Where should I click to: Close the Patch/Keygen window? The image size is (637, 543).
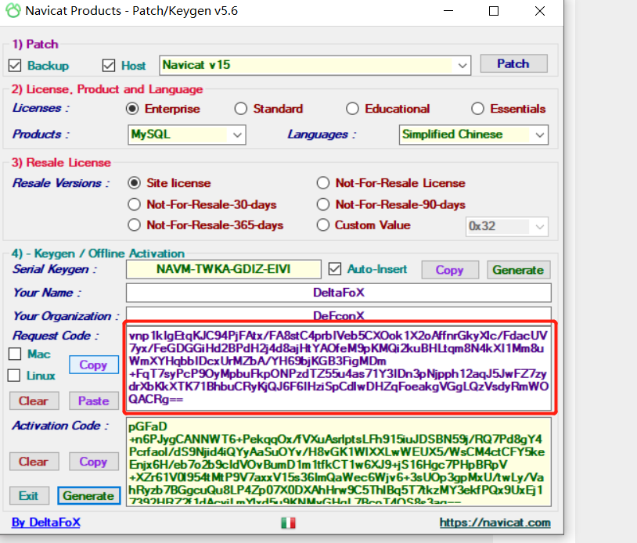[540, 11]
